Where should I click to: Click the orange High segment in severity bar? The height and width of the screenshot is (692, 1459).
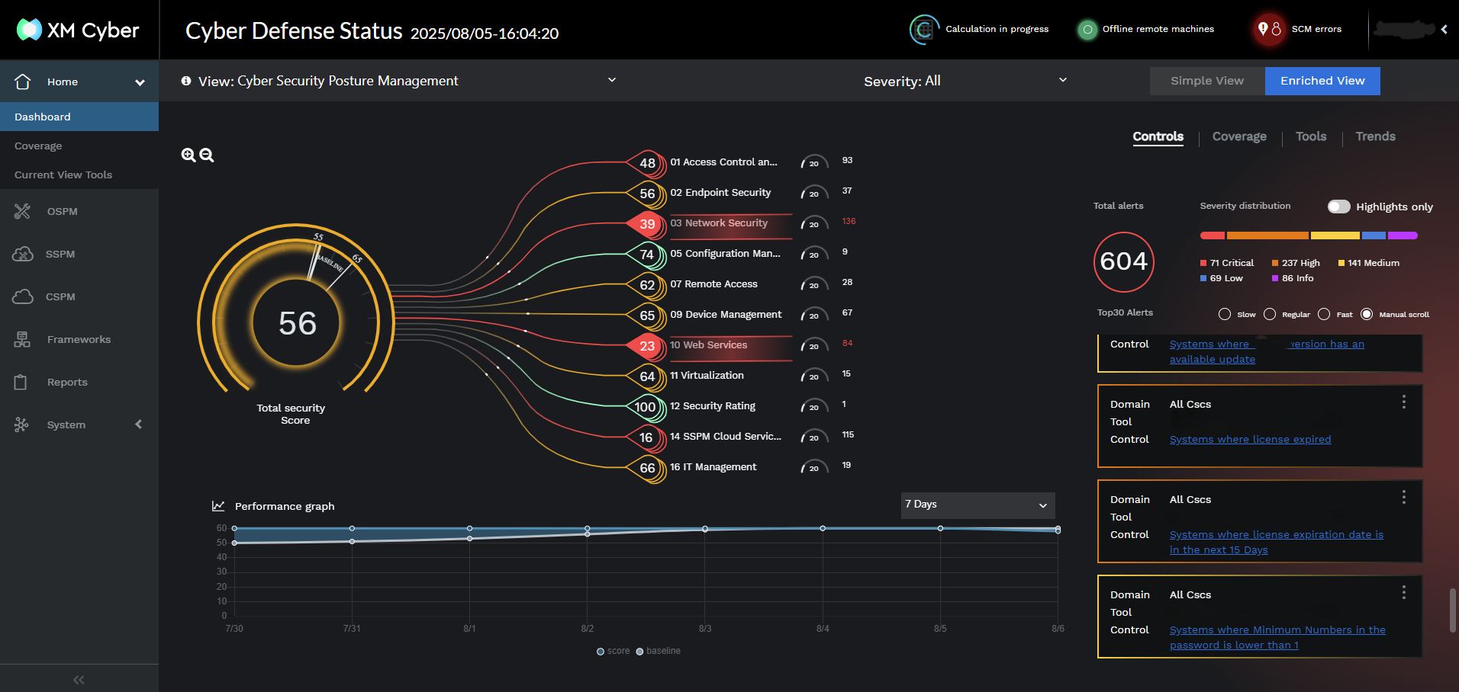pos(1267,235)
